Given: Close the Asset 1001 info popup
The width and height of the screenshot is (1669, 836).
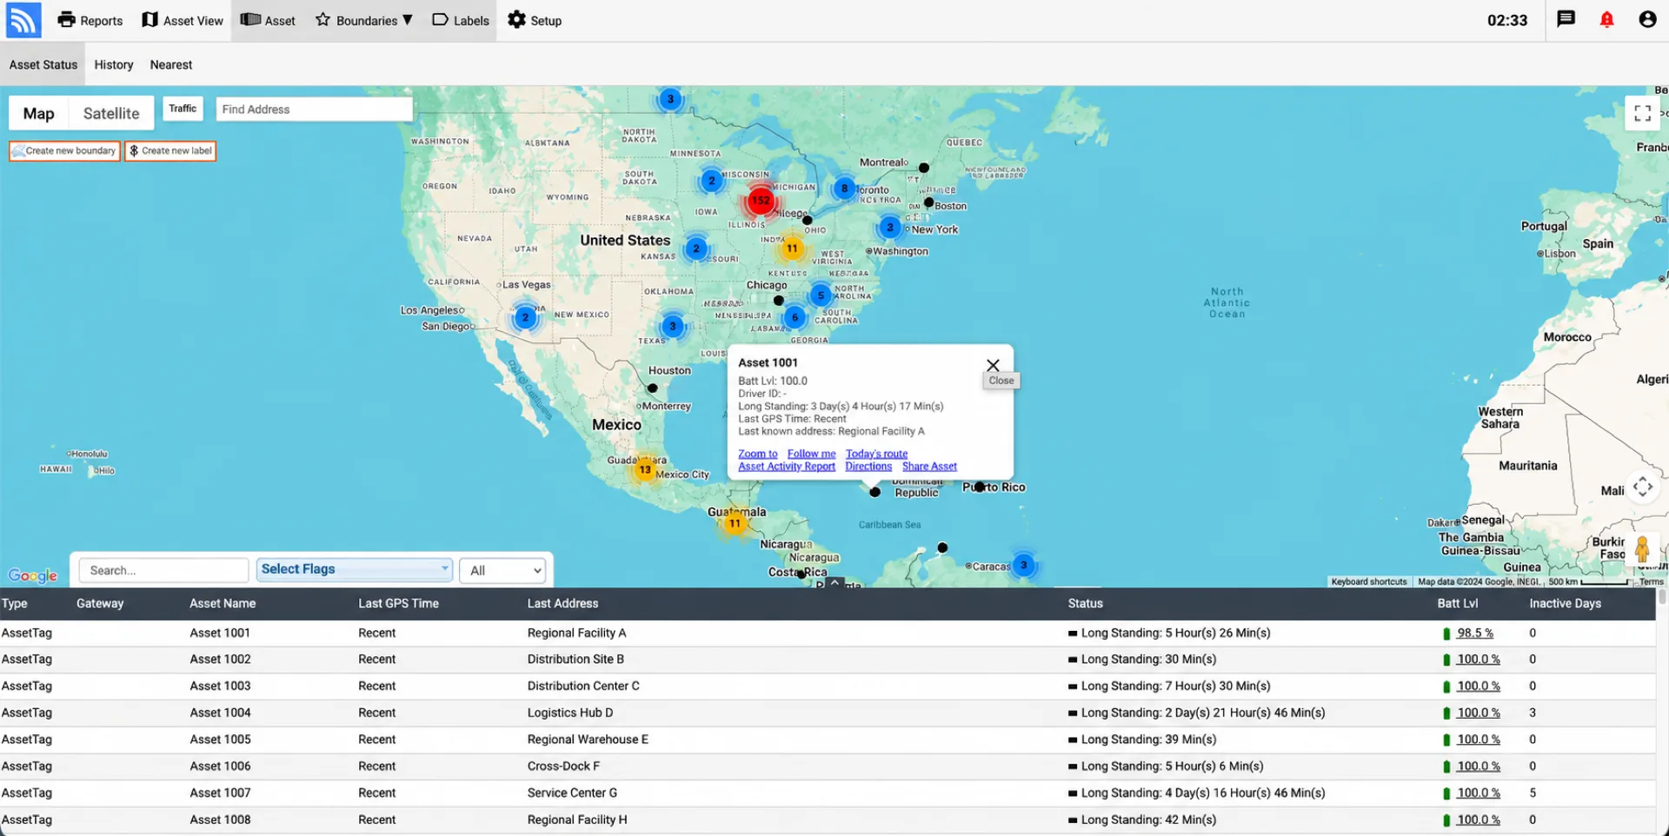Looking at the screenshot, I should (x=993, y=365).
